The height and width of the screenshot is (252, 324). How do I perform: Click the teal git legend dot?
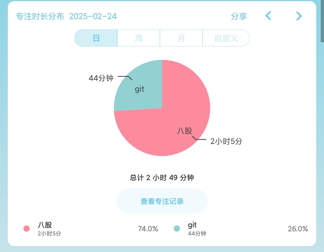click(177, 229)
